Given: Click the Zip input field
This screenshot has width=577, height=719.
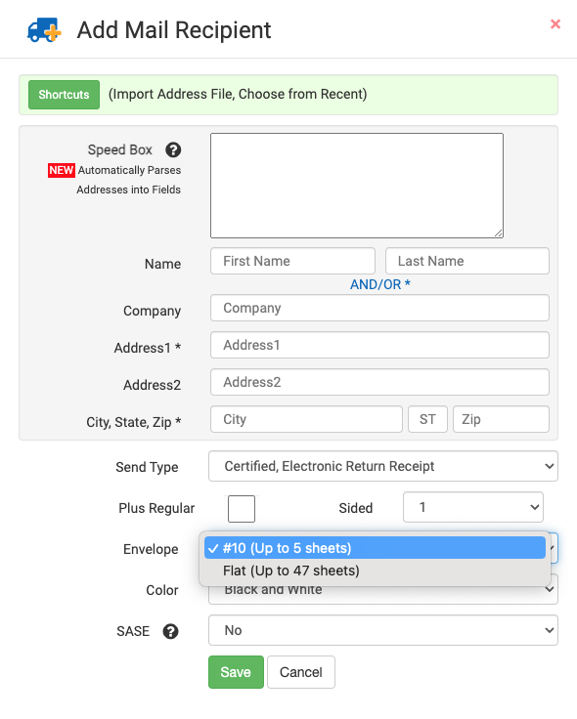Looking at the screenshot, I should click(501, 419).
